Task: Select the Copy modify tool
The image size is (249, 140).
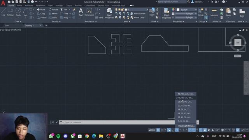Action: tap(41, 14)
